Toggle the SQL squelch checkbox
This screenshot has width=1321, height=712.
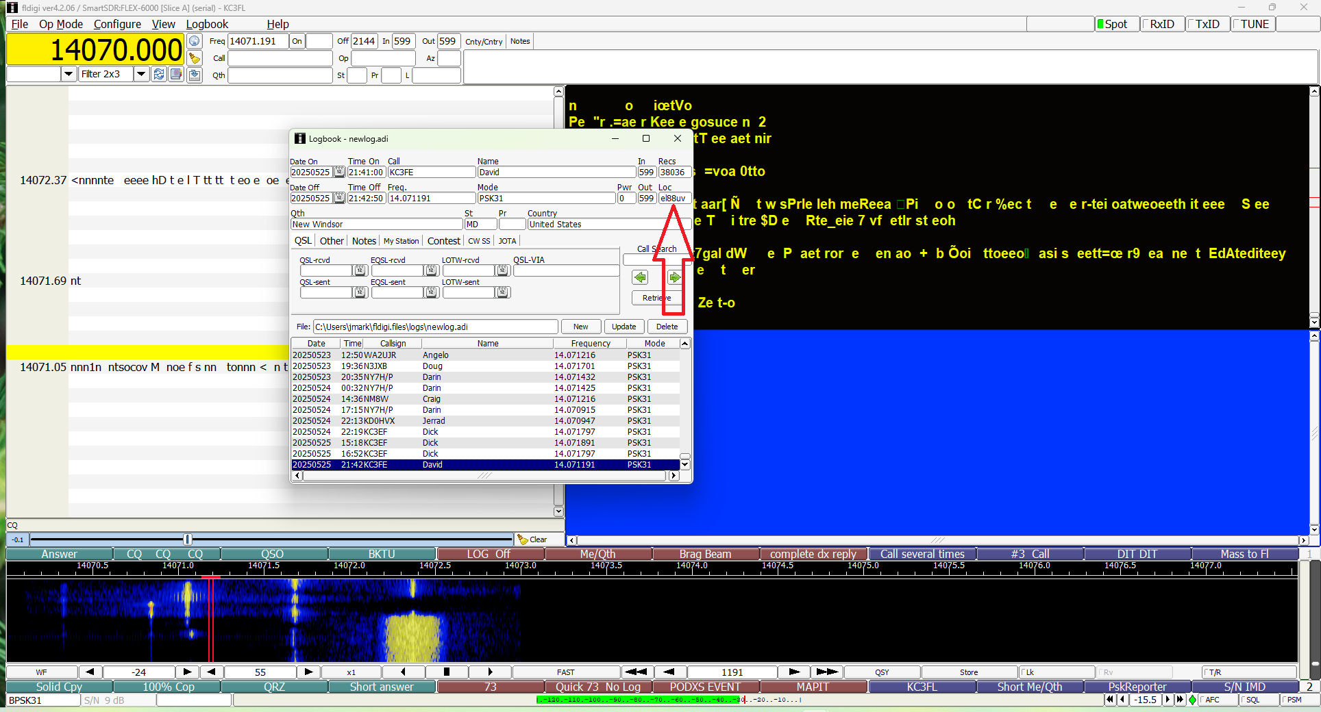tap(1258, 700)
